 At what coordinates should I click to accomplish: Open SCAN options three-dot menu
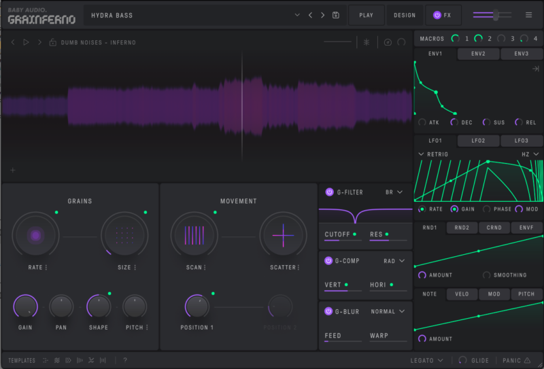click(x=205, y=267)
